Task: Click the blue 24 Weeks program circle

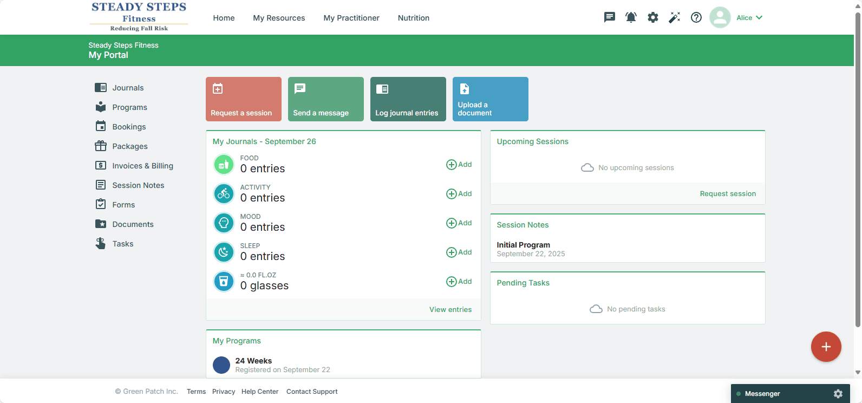Action: [x=221, y=365]
